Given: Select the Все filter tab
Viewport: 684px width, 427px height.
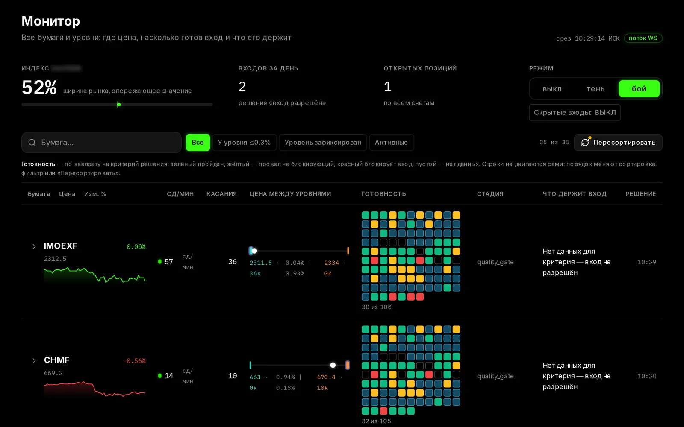Looking at the screenshot, I should tap(198, 143).
